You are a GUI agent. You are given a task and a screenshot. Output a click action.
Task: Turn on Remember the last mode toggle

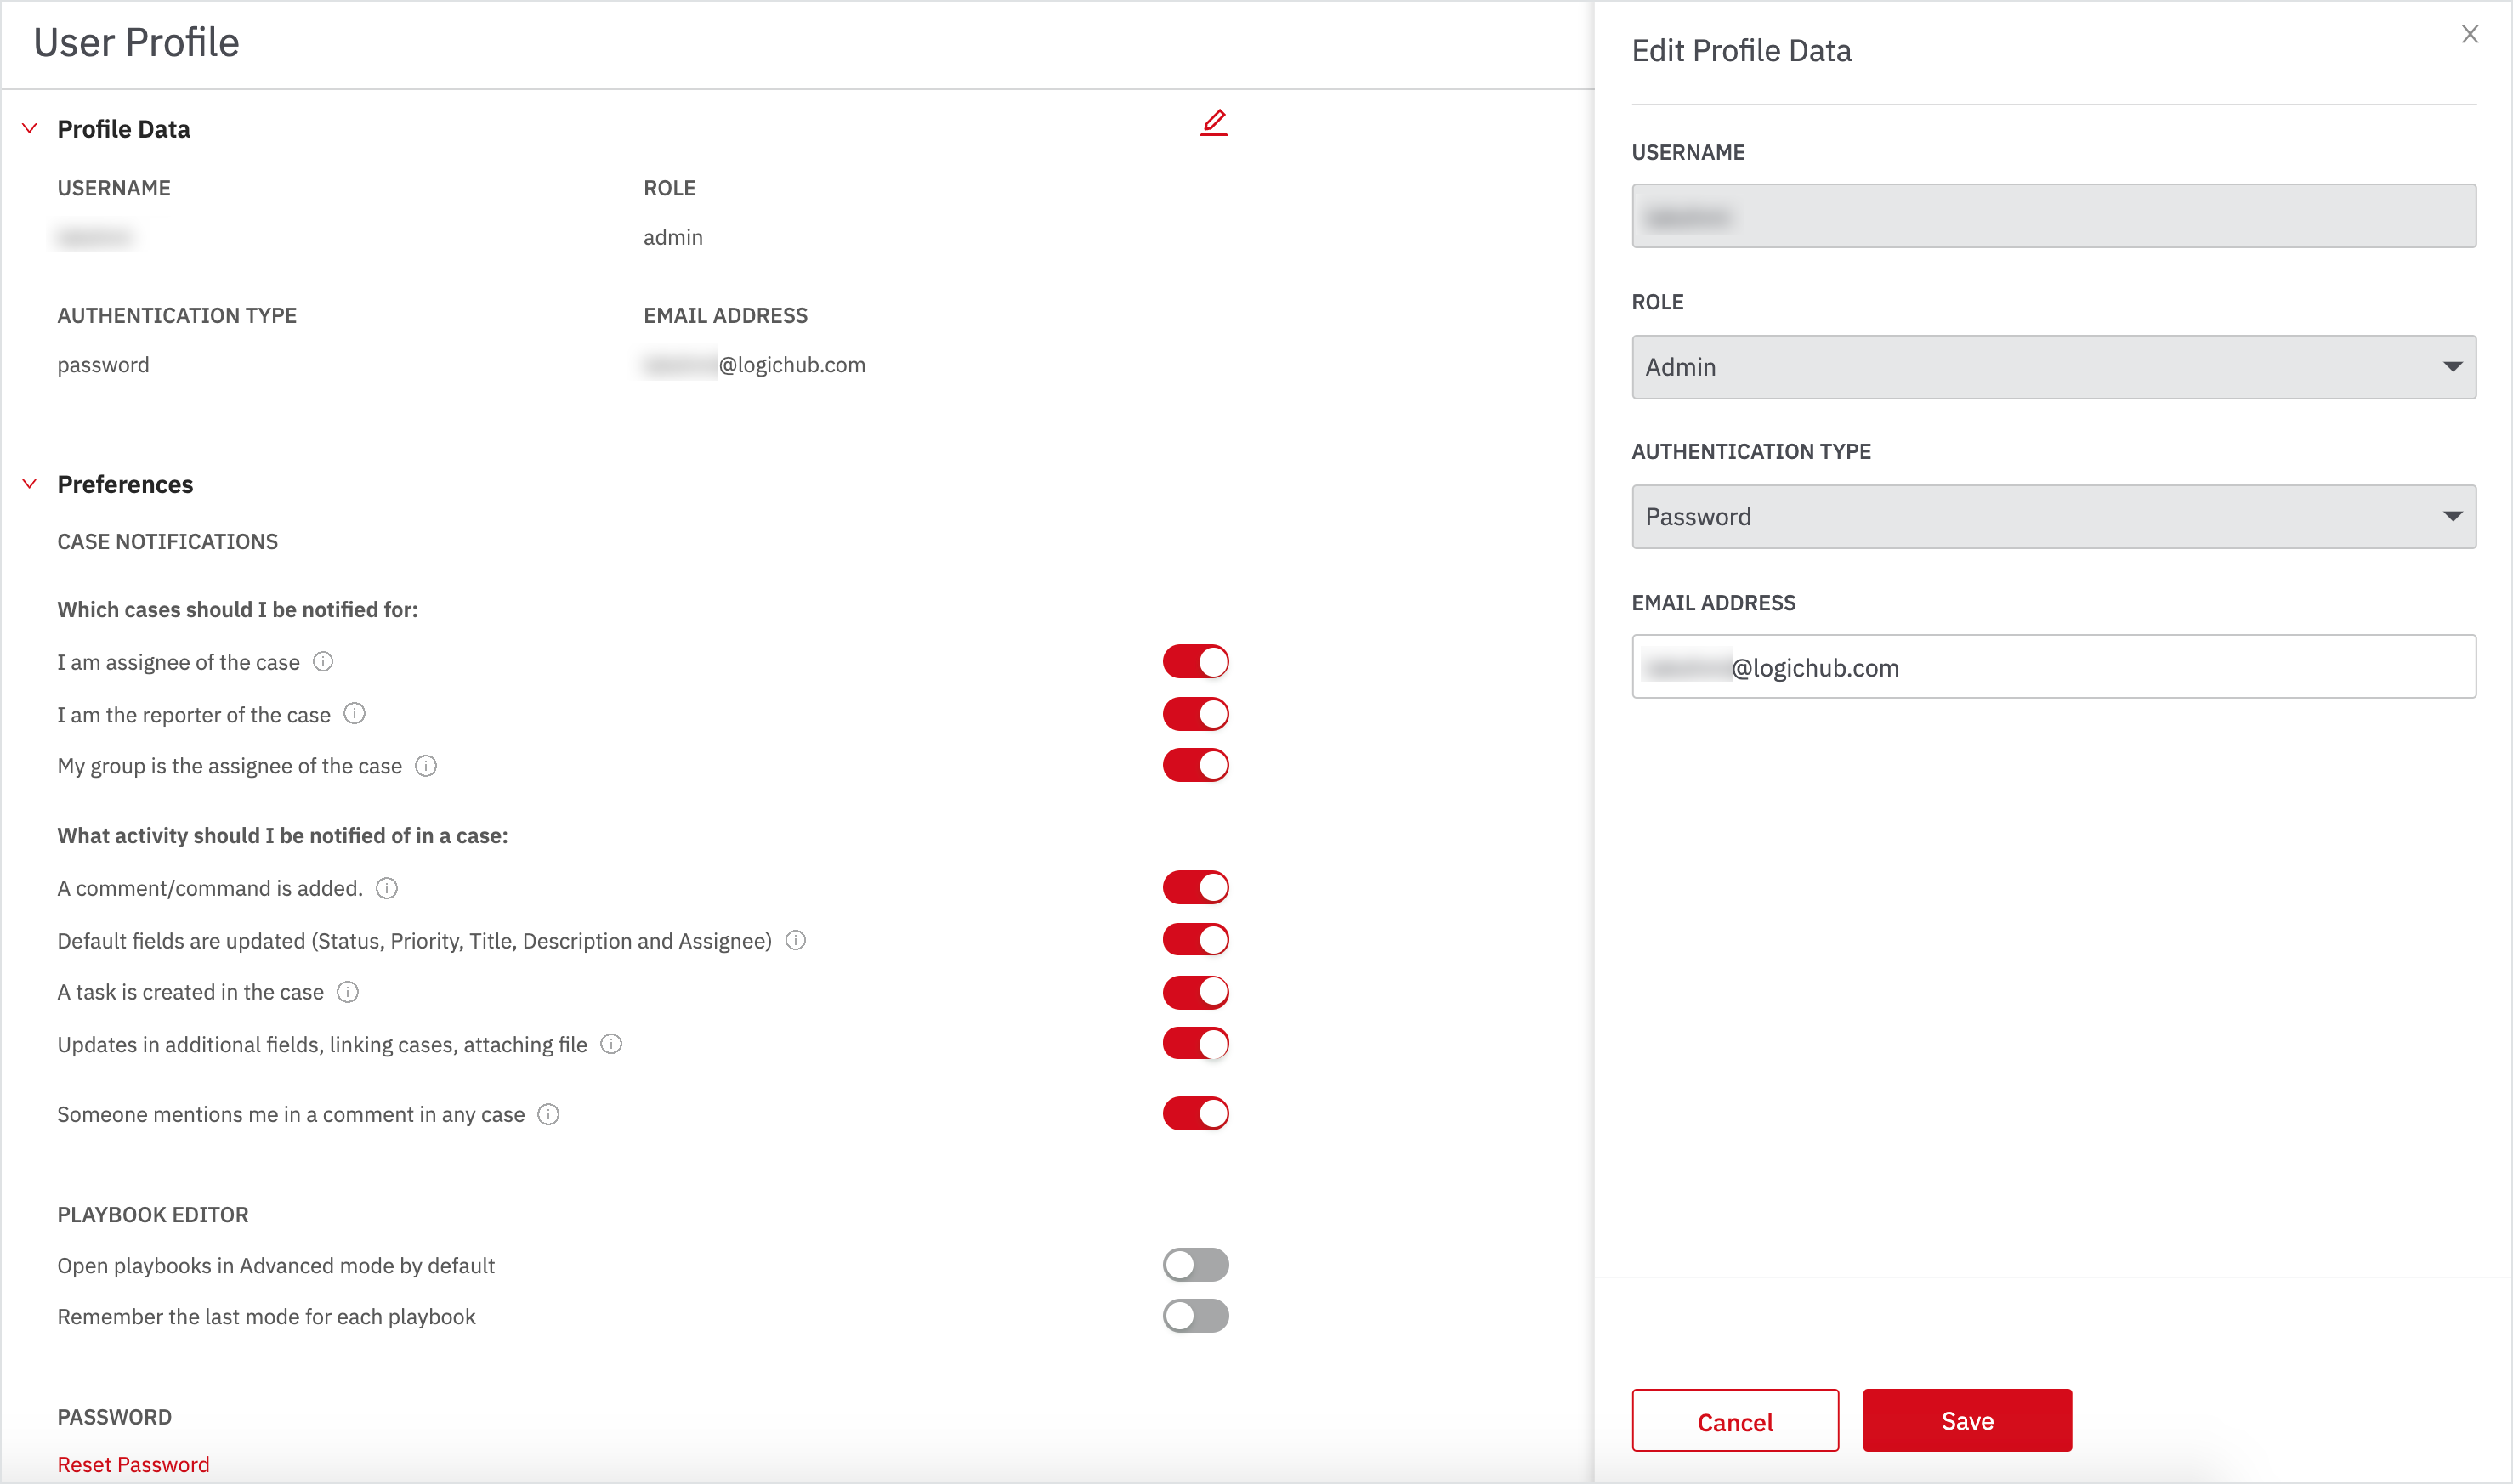(x=1195, y=1316)
